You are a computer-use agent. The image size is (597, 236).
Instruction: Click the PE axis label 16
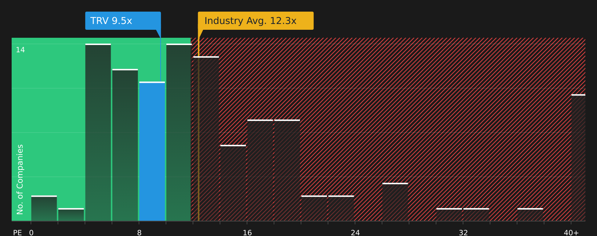247,233
